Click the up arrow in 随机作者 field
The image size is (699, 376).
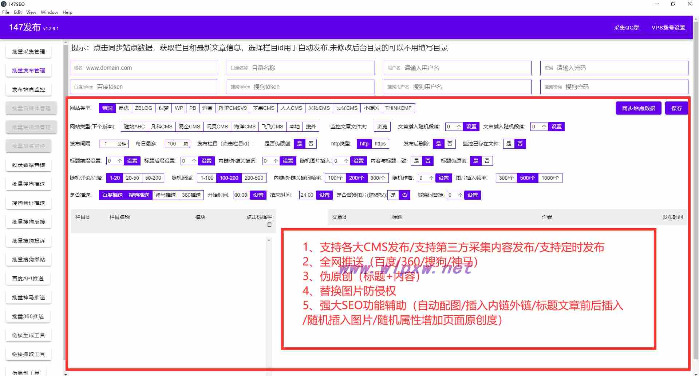[x=431, y=178]
